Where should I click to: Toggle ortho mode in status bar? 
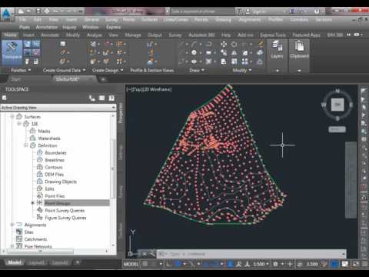pos(169,264)
